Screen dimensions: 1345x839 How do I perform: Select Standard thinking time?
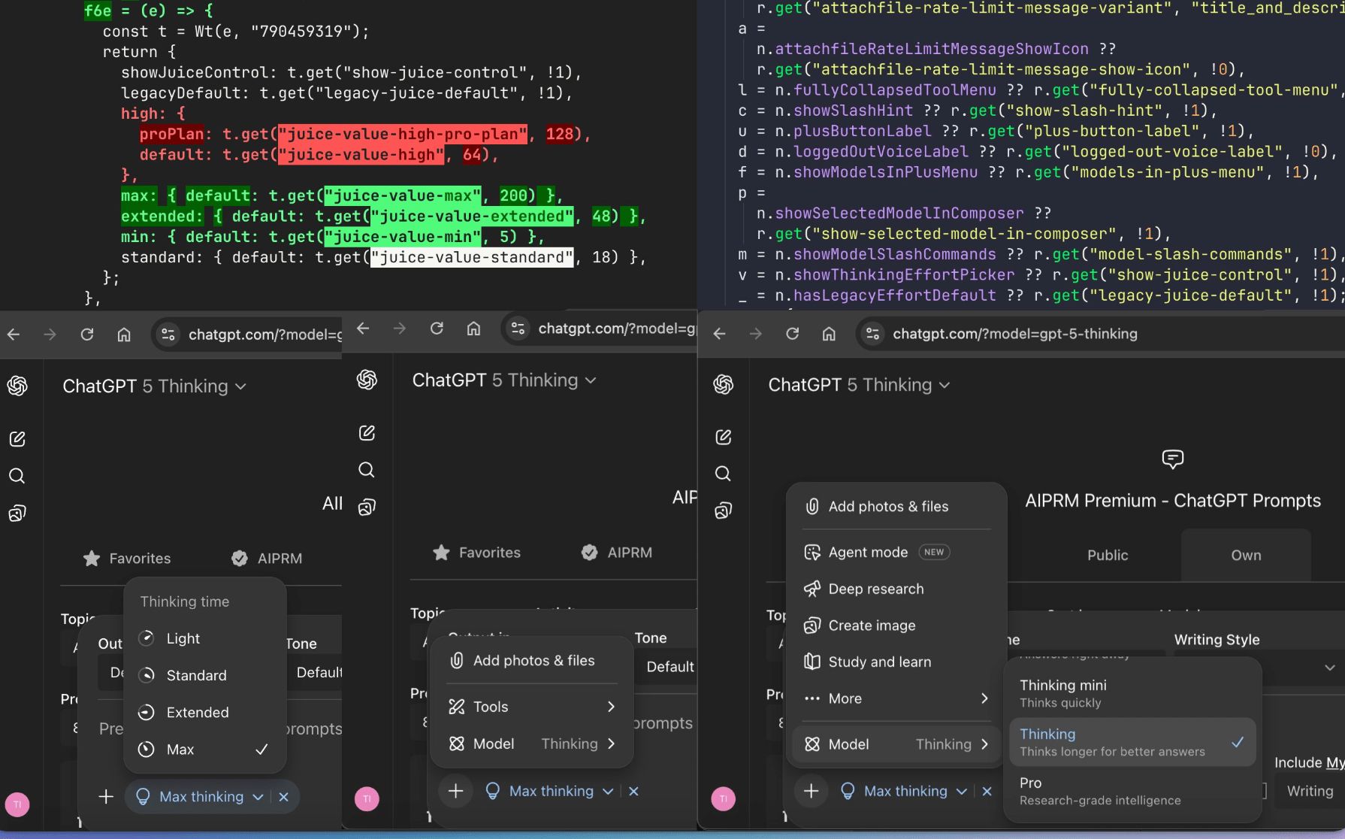(204, 675)
